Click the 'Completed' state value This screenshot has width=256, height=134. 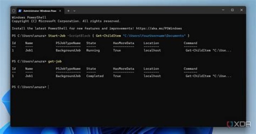[95, 76]
